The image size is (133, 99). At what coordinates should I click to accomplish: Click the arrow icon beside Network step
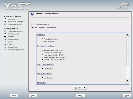[x=5, y=37]
